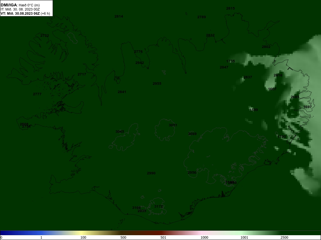Select the 2789 map value

(x=202, y=17)
